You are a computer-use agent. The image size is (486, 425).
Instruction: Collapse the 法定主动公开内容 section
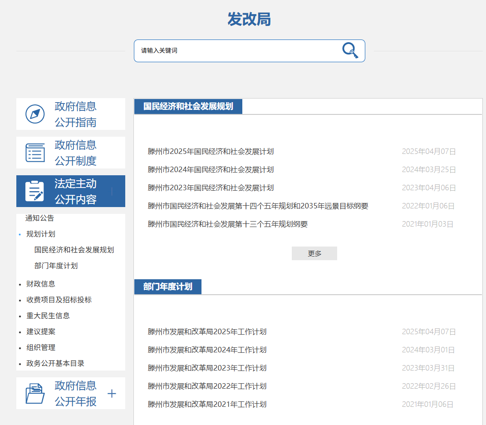coord(112,191)
